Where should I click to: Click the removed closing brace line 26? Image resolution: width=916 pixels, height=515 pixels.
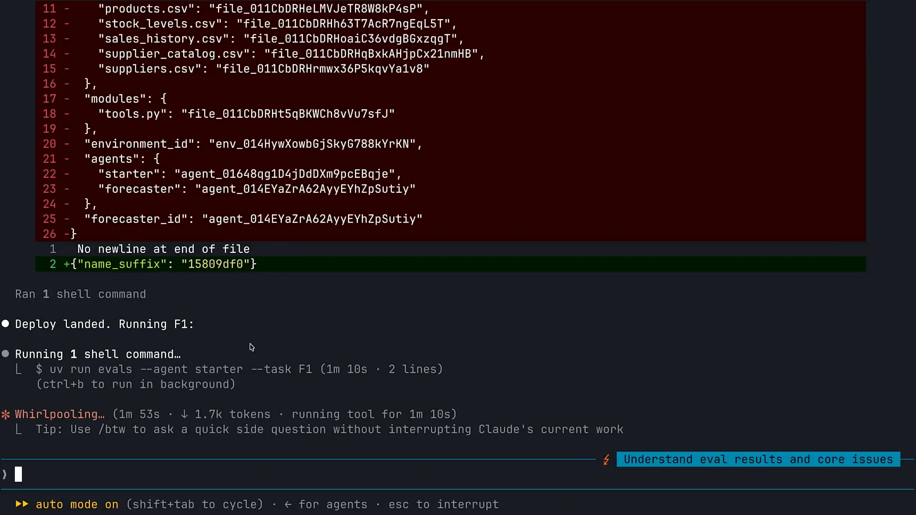450,234
